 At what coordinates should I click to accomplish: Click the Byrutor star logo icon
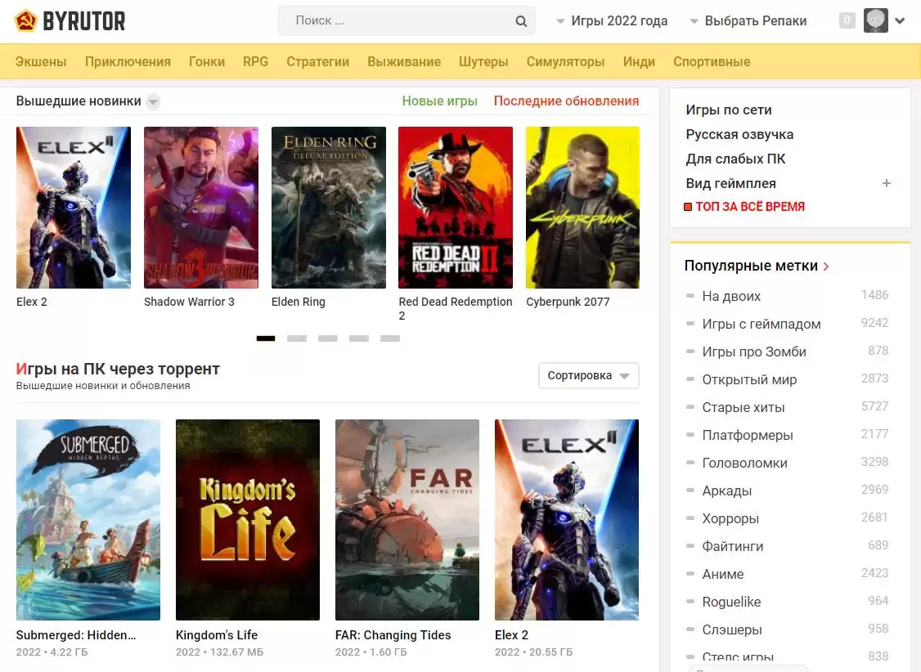click(x=26, y=20)
